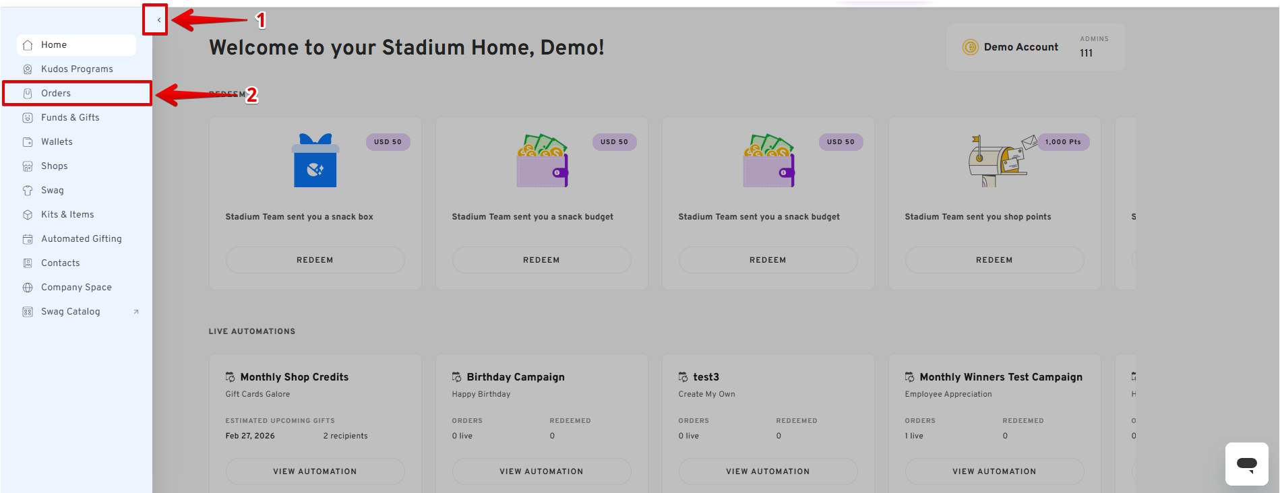
Task: Open Automated Gifting from the sidebar
Action: click(x=81, y=239)
